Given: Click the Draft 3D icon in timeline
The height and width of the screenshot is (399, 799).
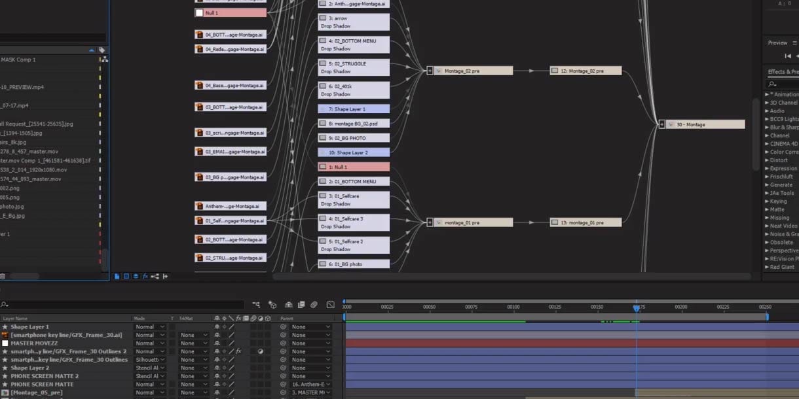Looking at the screenshot, I should coord(272,305).
